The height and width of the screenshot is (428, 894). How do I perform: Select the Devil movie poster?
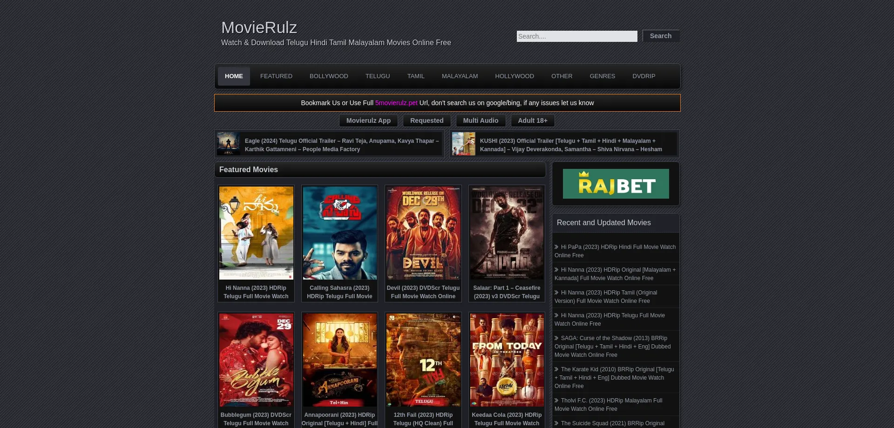click(423, 233)
